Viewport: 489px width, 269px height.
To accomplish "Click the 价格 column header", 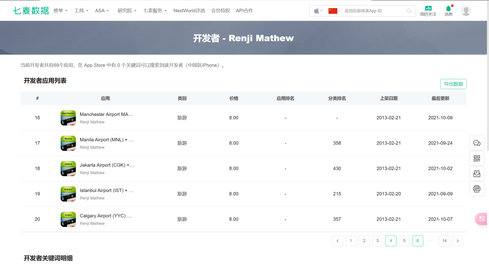I will 234,98.
